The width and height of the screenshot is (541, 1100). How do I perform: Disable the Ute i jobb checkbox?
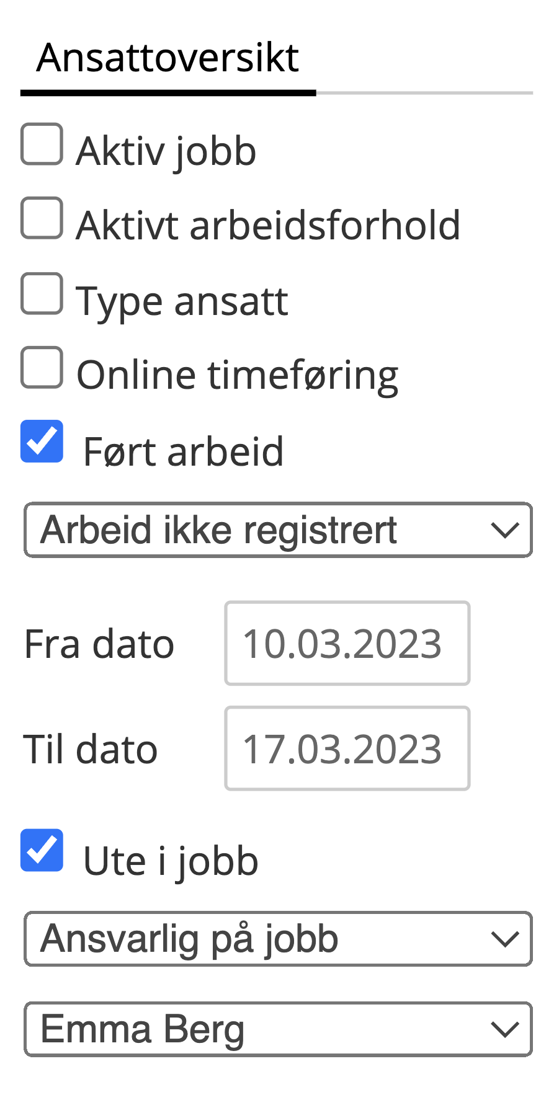(42, 851)
